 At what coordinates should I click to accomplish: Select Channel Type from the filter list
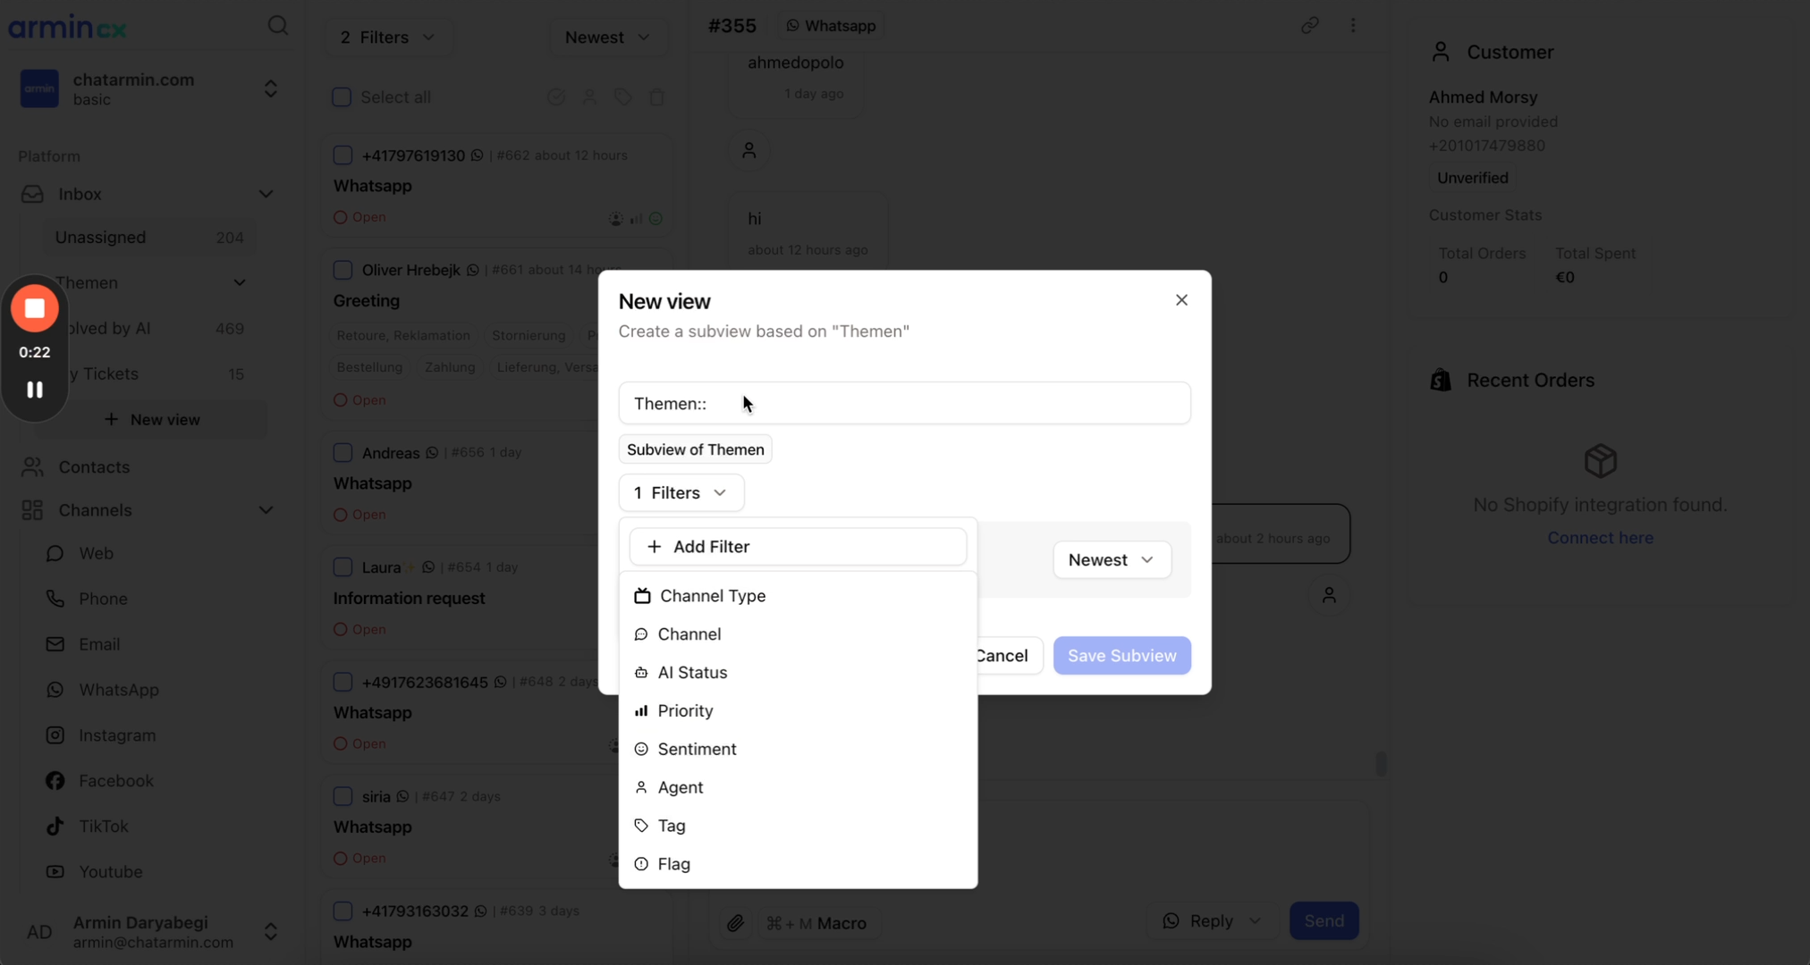pyautogui.click(x=712, y=595)
